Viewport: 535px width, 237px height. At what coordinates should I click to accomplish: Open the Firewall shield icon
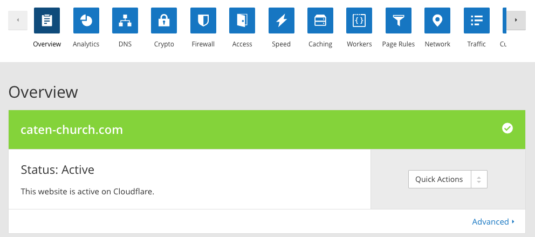point(203,21)
